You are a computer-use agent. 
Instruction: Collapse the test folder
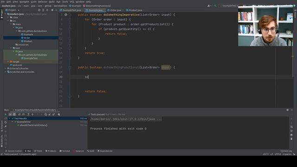11,48
